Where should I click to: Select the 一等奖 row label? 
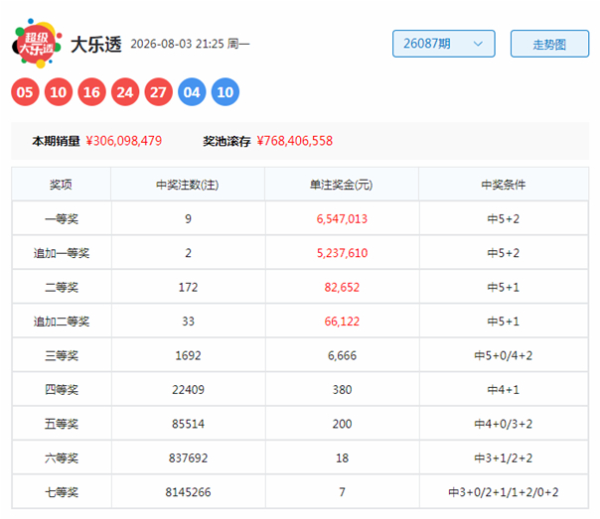(x=62, y=219)
